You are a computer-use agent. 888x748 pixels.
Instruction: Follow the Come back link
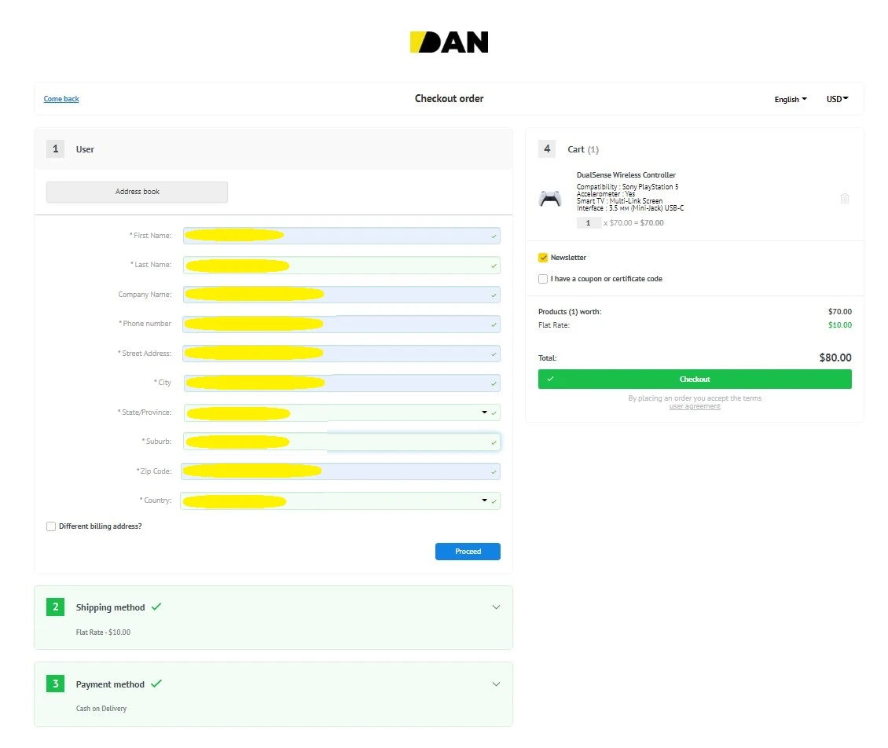pos(61,99)
